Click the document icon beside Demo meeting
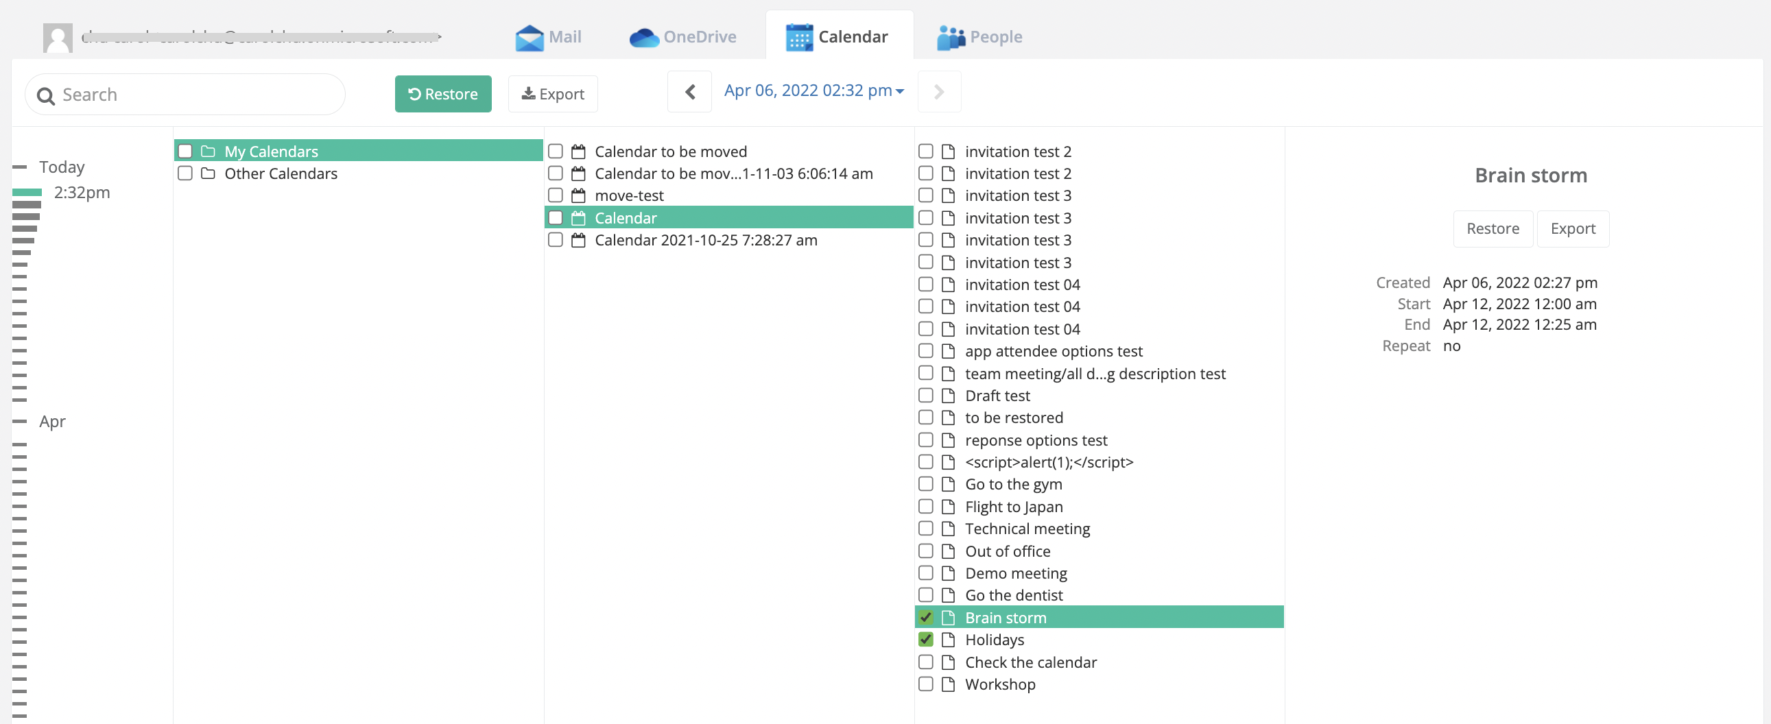 pos(948,573)
